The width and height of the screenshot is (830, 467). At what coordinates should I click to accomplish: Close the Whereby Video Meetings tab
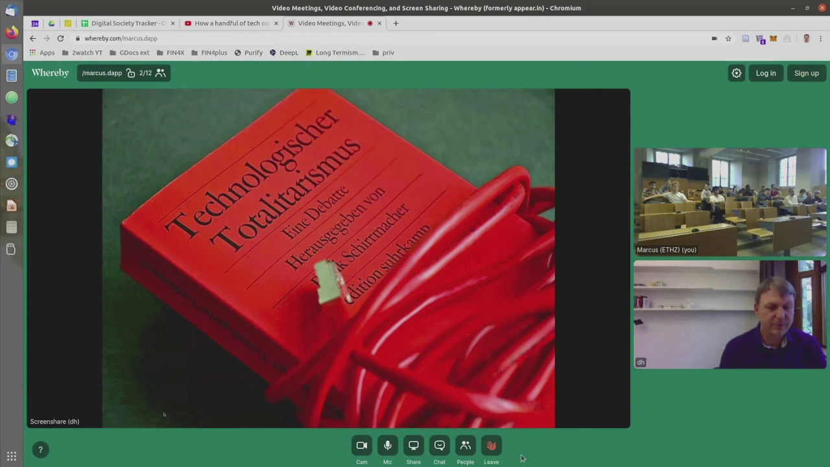[379, 23]
